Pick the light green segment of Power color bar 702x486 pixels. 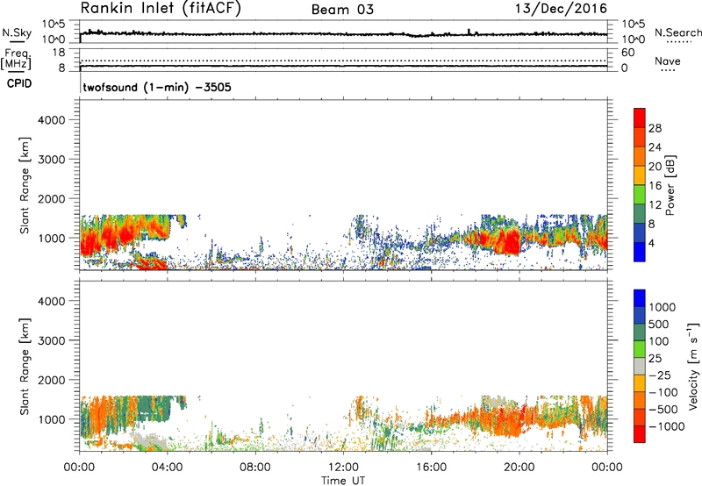point(640,195)
